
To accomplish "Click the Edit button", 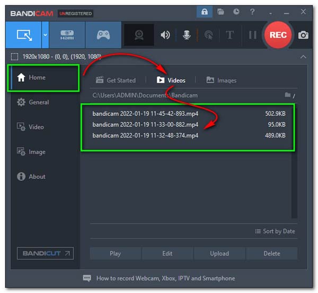I will [x=167, y=253].
